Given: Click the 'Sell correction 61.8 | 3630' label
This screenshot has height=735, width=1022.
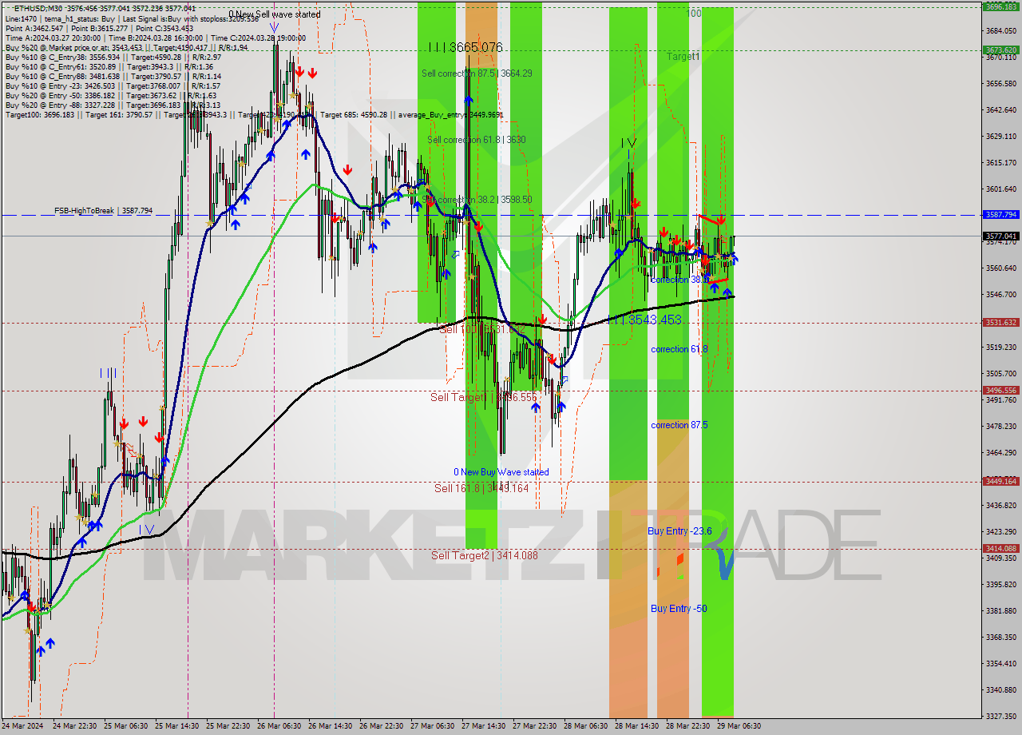Looking at the screenshot, I should 477,139.
